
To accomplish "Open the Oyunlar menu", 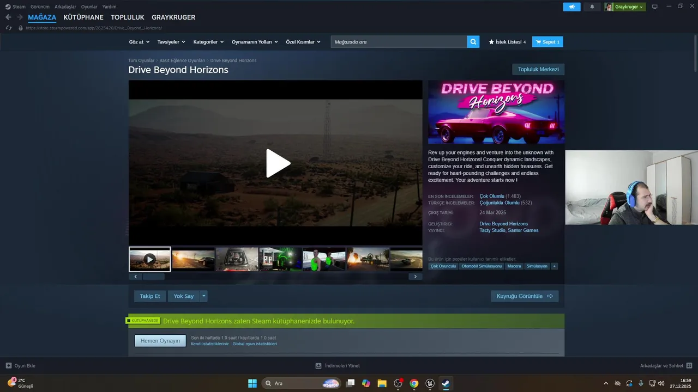I will tap(89, 7).
